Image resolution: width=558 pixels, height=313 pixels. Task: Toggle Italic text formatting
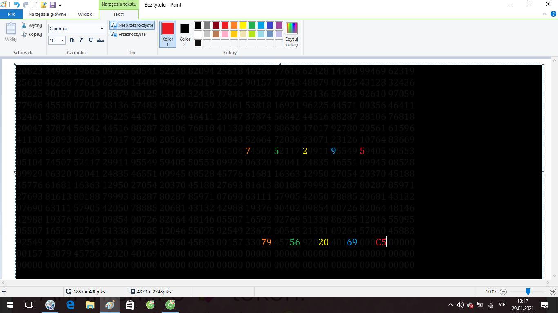[81, 40]
